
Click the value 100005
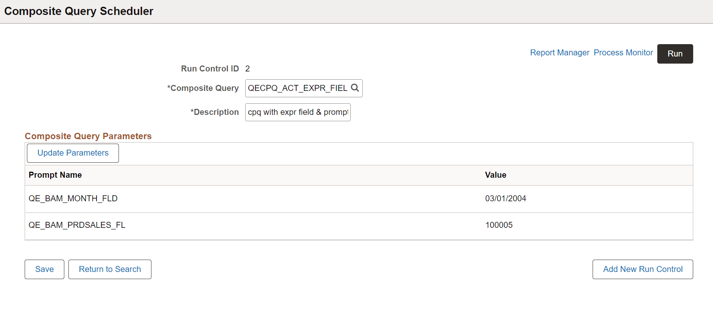click(x=499, y=225)
